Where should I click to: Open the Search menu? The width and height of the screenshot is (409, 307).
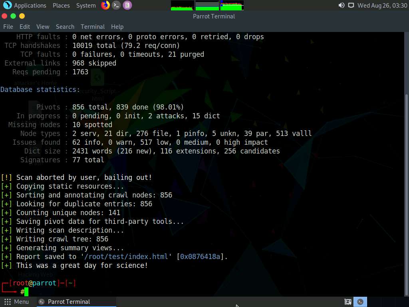pos(65,27)
